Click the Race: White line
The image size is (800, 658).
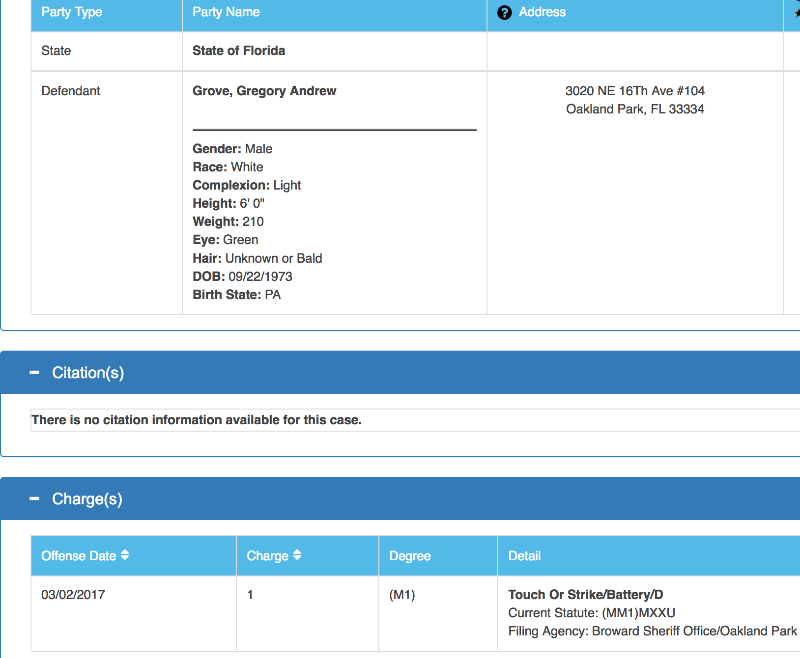(228, 167)
